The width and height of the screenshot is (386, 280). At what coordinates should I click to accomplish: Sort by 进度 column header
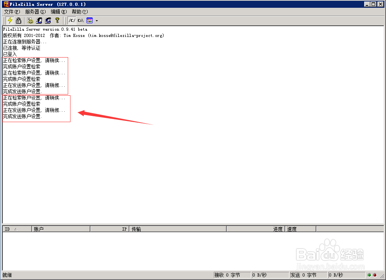(x=256, y=229)
